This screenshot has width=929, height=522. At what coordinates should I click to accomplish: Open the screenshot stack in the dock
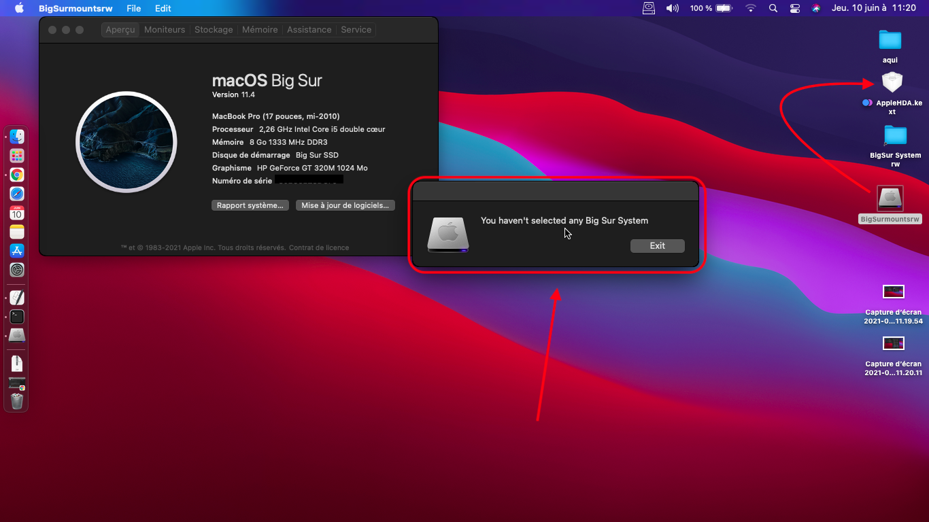tap(17, 383)
